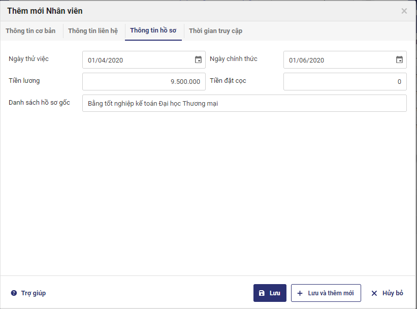Go to the Thời gian truy cập tab

click(215, 31)
